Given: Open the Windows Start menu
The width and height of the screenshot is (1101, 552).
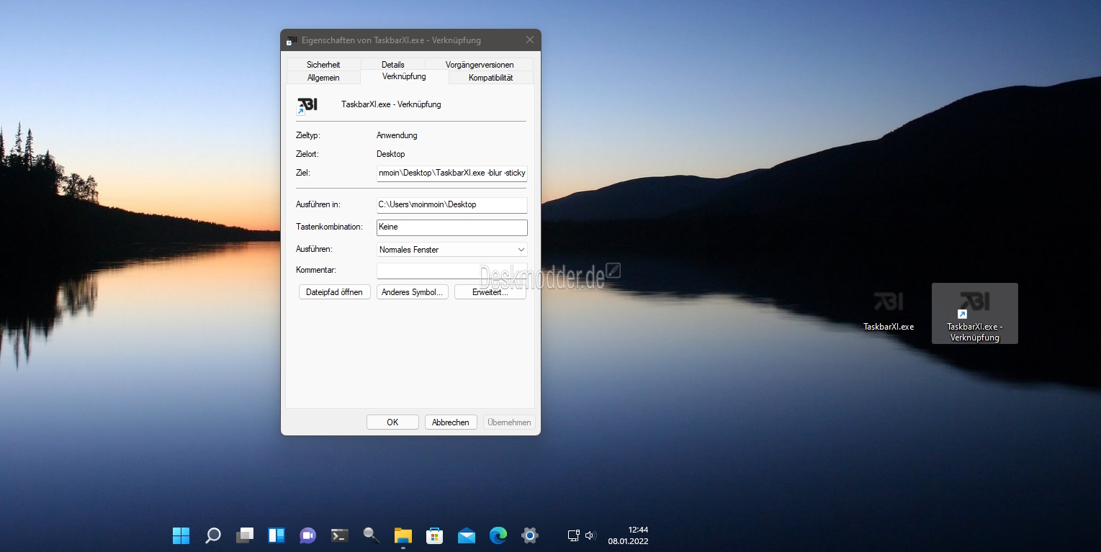Looking at the screenshot, I should pyautogui.click(x=181, y=535).
